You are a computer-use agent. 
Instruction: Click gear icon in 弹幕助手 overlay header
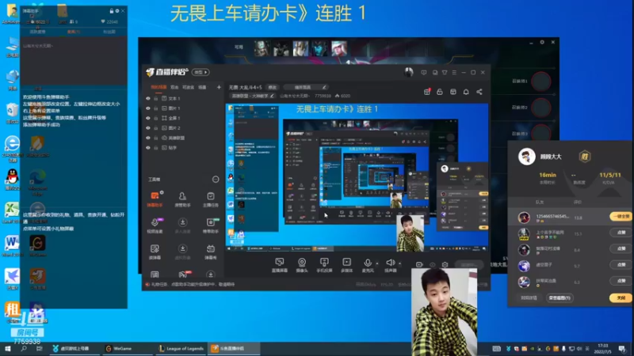pos(117,11)
